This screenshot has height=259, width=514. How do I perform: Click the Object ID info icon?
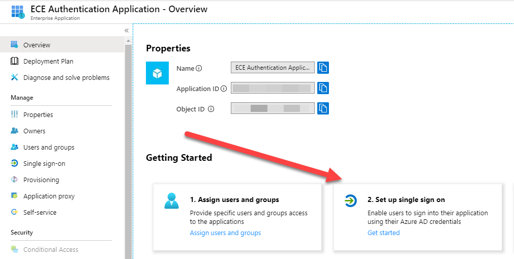pos(211,109)
